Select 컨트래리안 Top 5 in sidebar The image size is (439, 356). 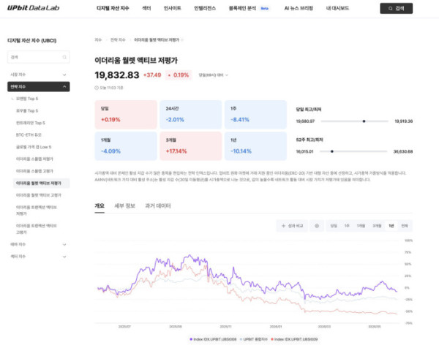30,123
